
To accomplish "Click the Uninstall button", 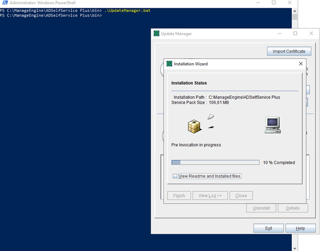I will point(261,208).
